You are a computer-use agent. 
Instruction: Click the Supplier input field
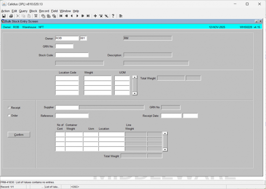click(67, 107)
